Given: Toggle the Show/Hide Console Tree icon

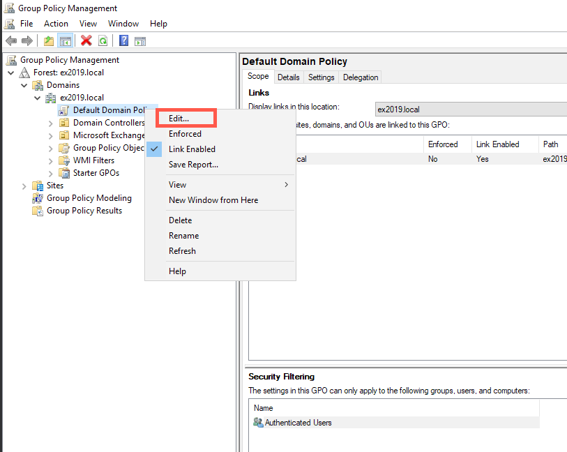Looking at the screenshot, I should click(x=66, y=41).
